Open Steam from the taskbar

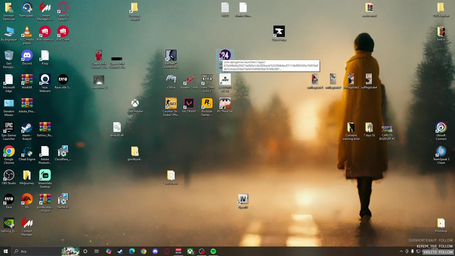pyautogui.click(x=120, y=251)
